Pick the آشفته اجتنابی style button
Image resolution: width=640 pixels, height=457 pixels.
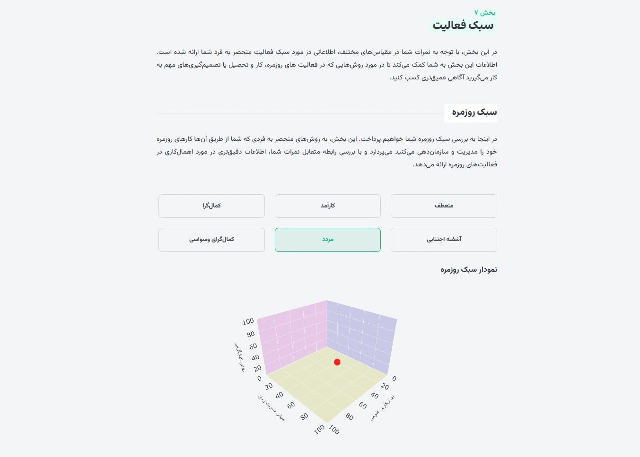pyautogui.click(x=444, y=240)
